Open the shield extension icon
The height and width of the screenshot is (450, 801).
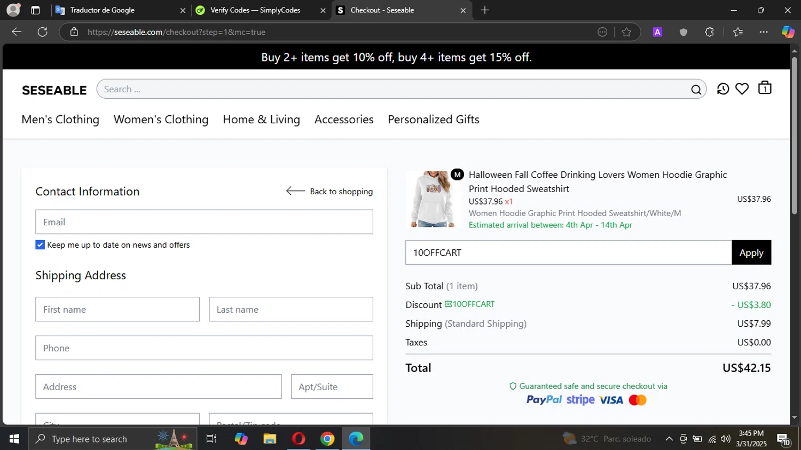tap(683, 32)
